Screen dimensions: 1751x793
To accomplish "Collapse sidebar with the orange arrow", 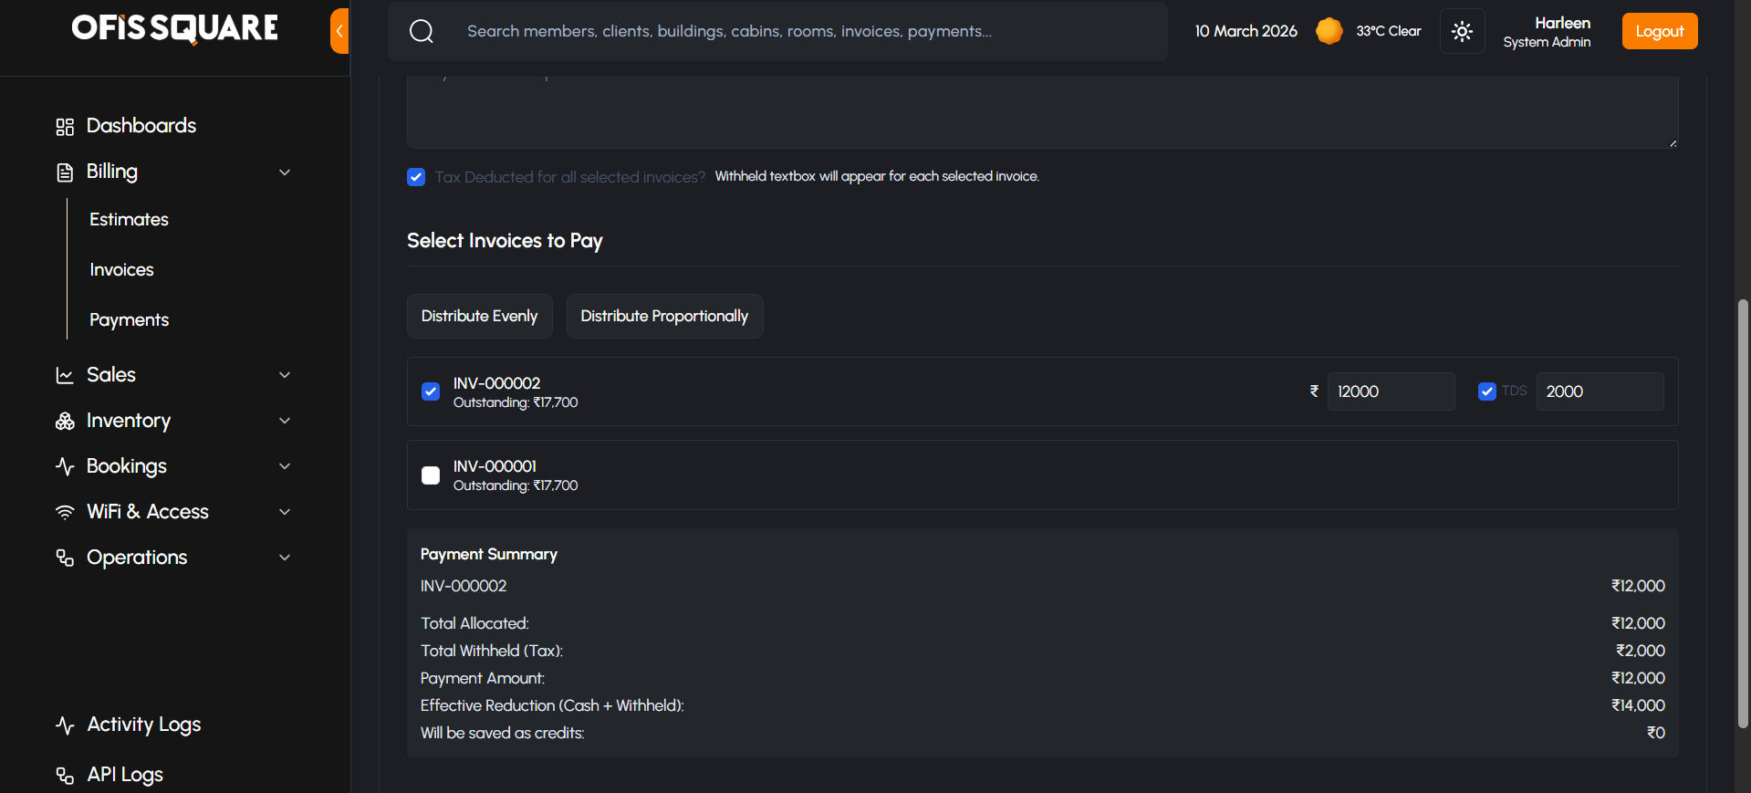I will pos(339,31).
